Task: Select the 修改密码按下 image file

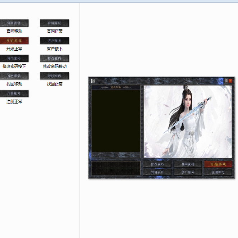Action: [x=14, y=58]
